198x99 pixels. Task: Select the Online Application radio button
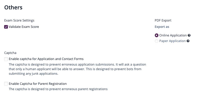[x=157, y=35]
